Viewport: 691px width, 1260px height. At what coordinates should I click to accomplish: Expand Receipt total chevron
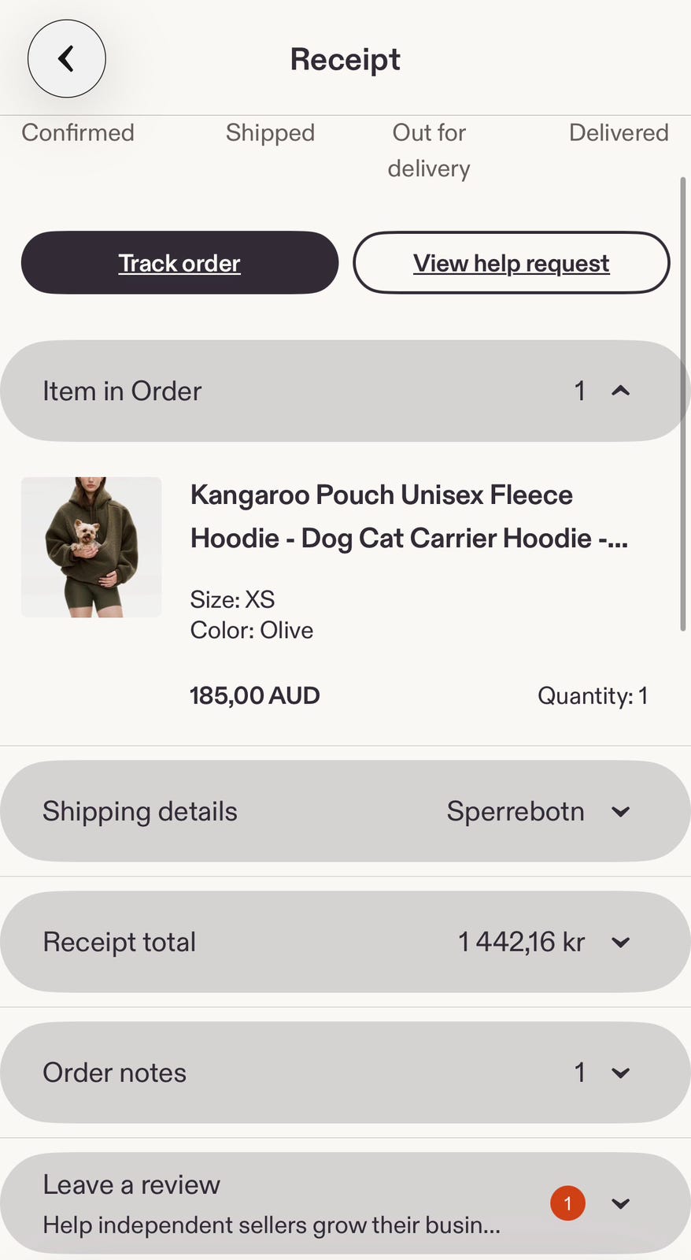click(620, 943)
